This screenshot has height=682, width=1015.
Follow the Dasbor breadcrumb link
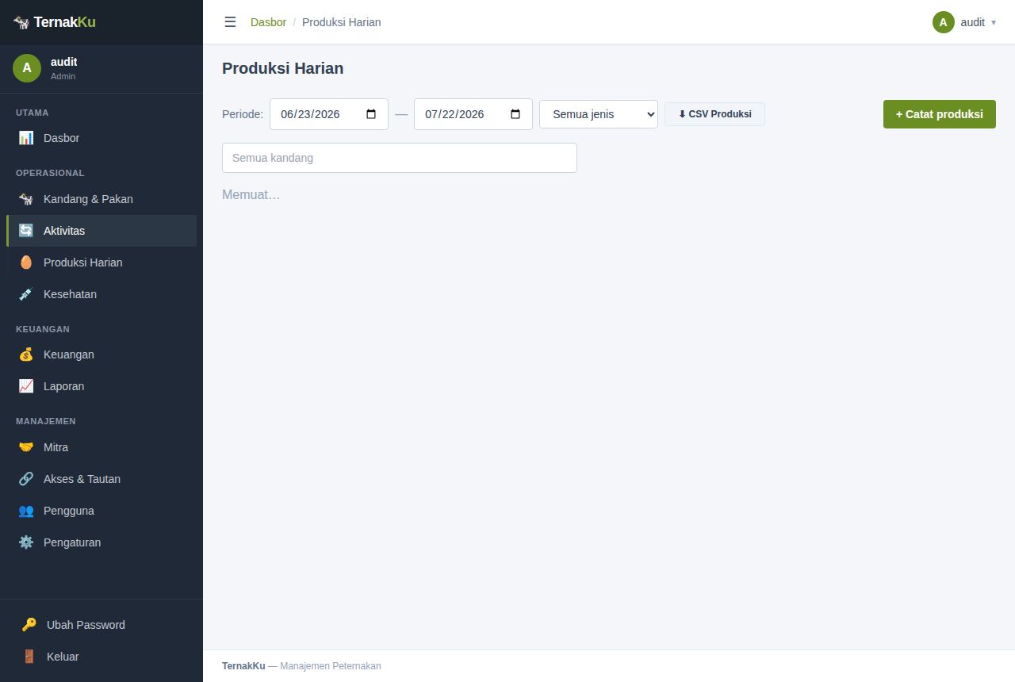[268, 22]
